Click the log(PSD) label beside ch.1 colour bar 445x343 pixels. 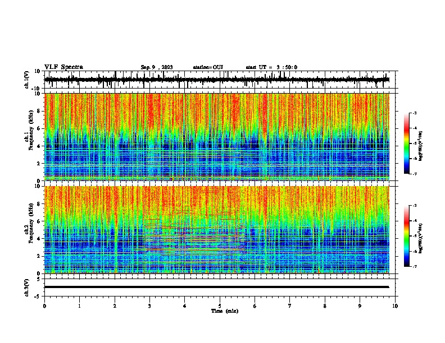[420, 146]
